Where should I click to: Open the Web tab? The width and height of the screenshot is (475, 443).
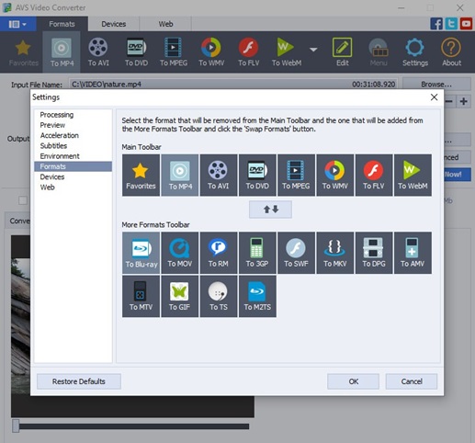click(165, 24)
